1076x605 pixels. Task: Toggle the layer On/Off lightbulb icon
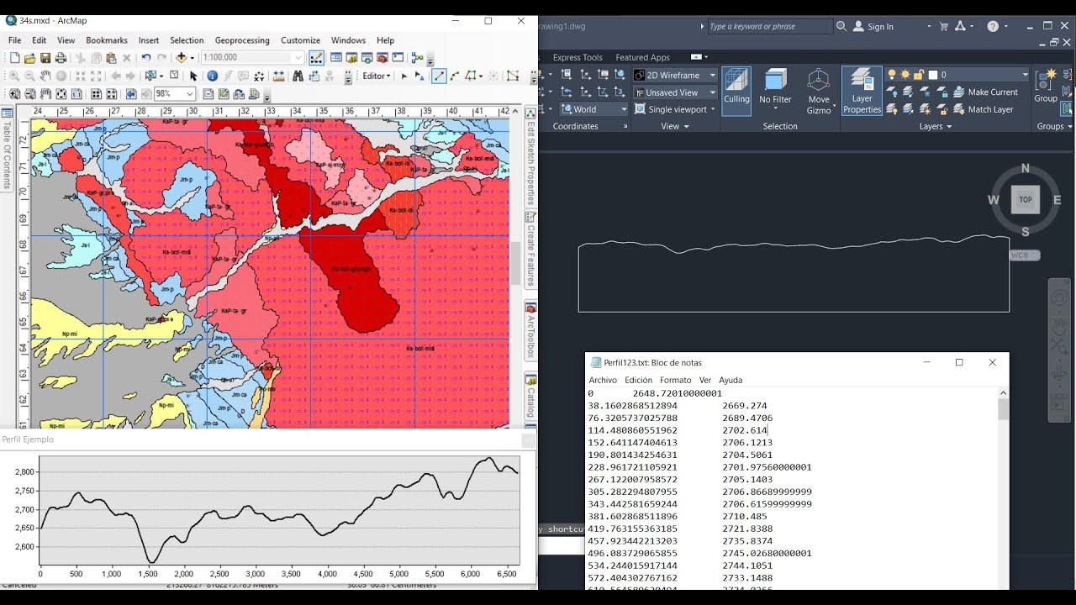click(x=892, y=75)
